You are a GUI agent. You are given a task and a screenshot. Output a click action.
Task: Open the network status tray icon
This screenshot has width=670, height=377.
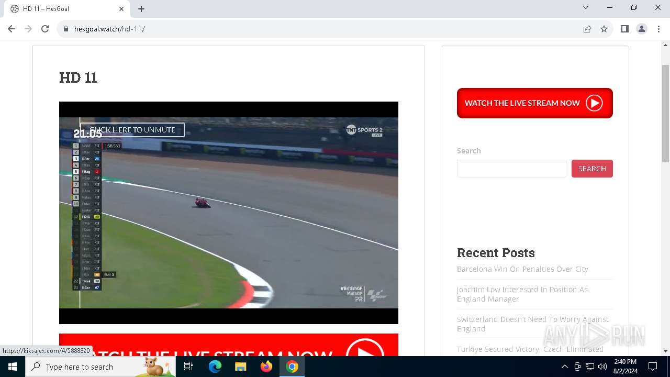pyautogui.click(x=590, y=367)
